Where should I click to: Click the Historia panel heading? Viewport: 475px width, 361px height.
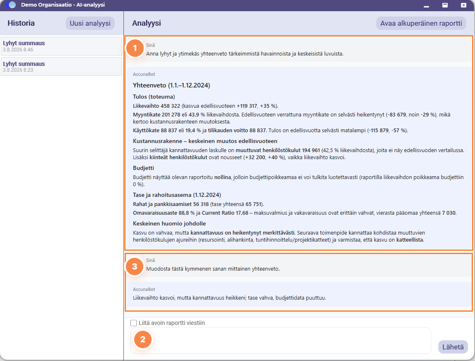point(21,23)
